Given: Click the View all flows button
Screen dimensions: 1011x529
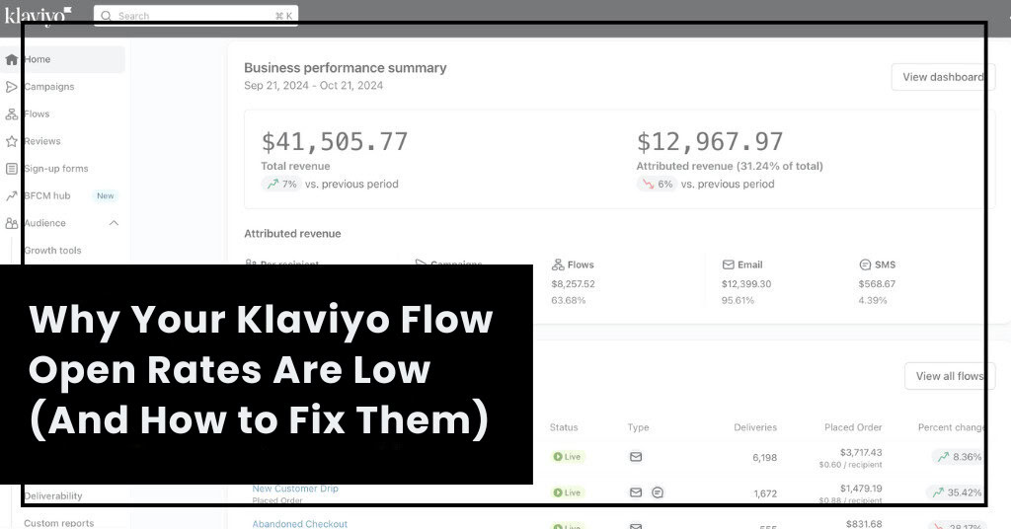Looking at the screenshot, I should pos(949,376).
